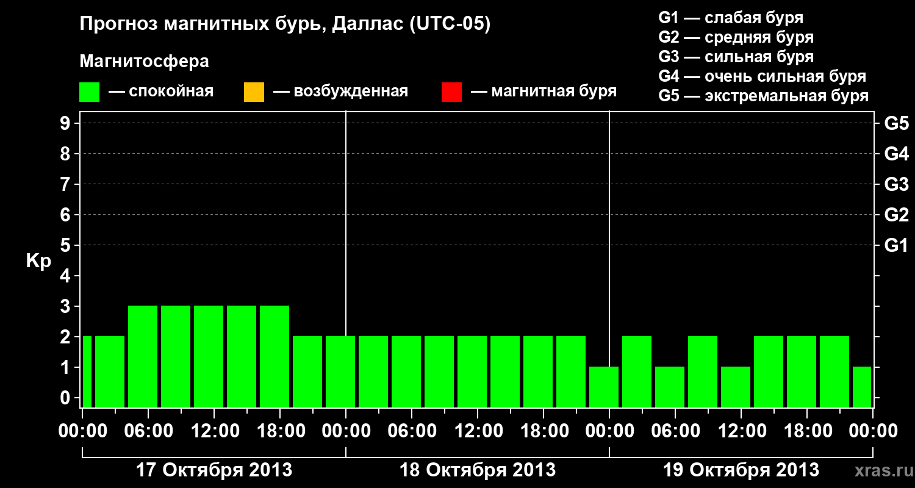Select legend line 'G2 — средняя буря'

736,37
